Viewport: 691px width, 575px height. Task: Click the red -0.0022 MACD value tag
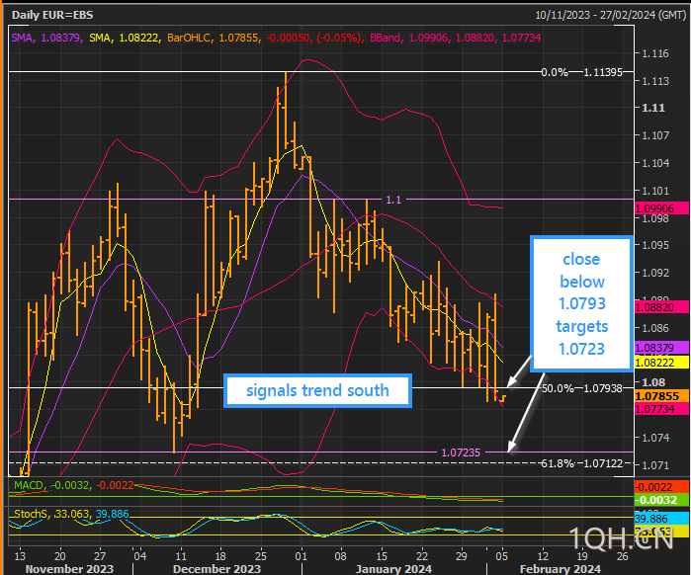click(x=661, y=487)
